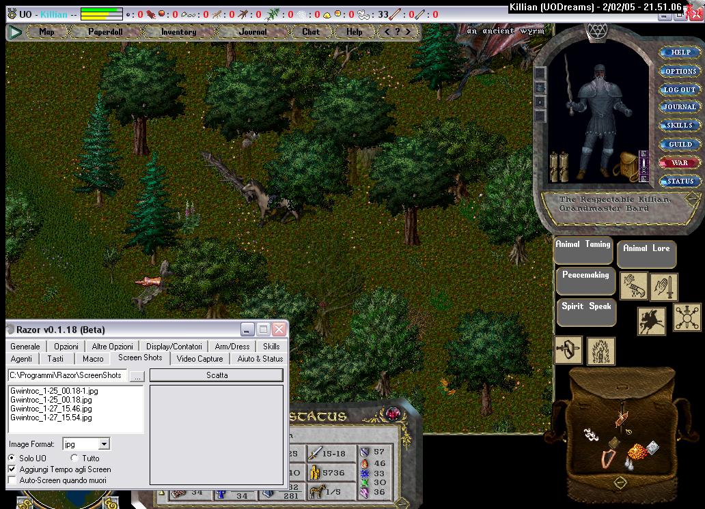Open the backpack on the paperdoll
This screenshot has height=509, width=705.
click(625, 166)
